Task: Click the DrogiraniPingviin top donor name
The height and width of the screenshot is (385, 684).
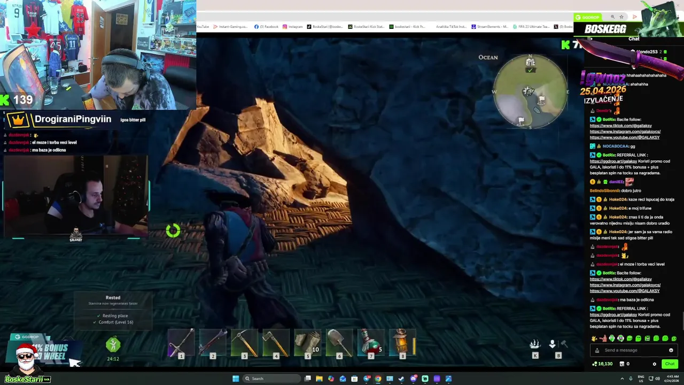Action: pyautogui.click(x=73, y=119)
